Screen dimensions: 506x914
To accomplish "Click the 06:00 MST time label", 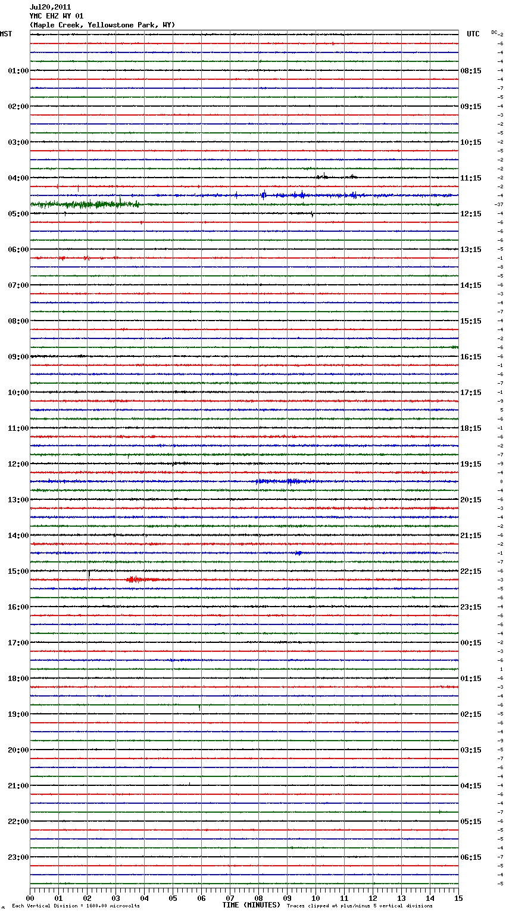I will pyautogui.click(x=18, y=250).
